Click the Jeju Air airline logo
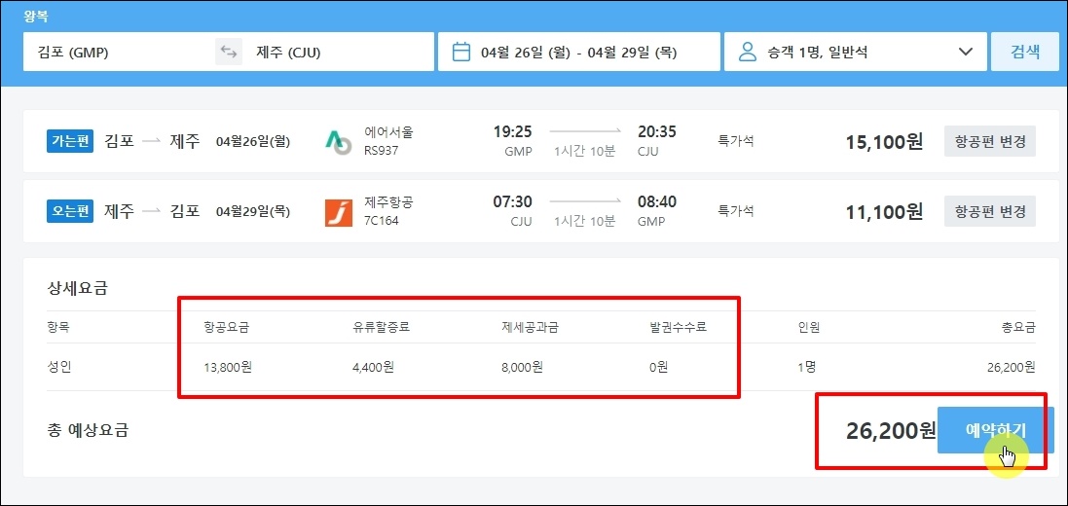 click(x=339, y=212)
